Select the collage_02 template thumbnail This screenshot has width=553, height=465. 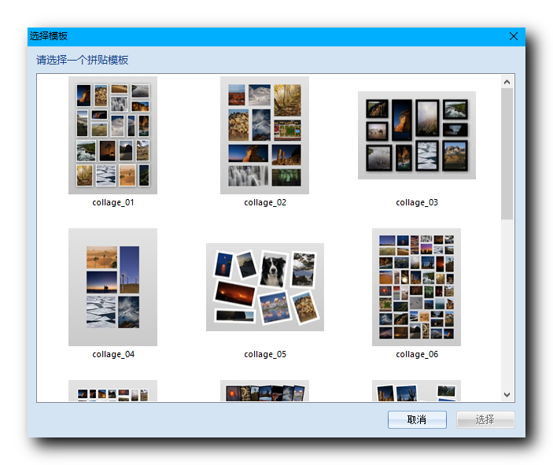(x=264, y=135)
